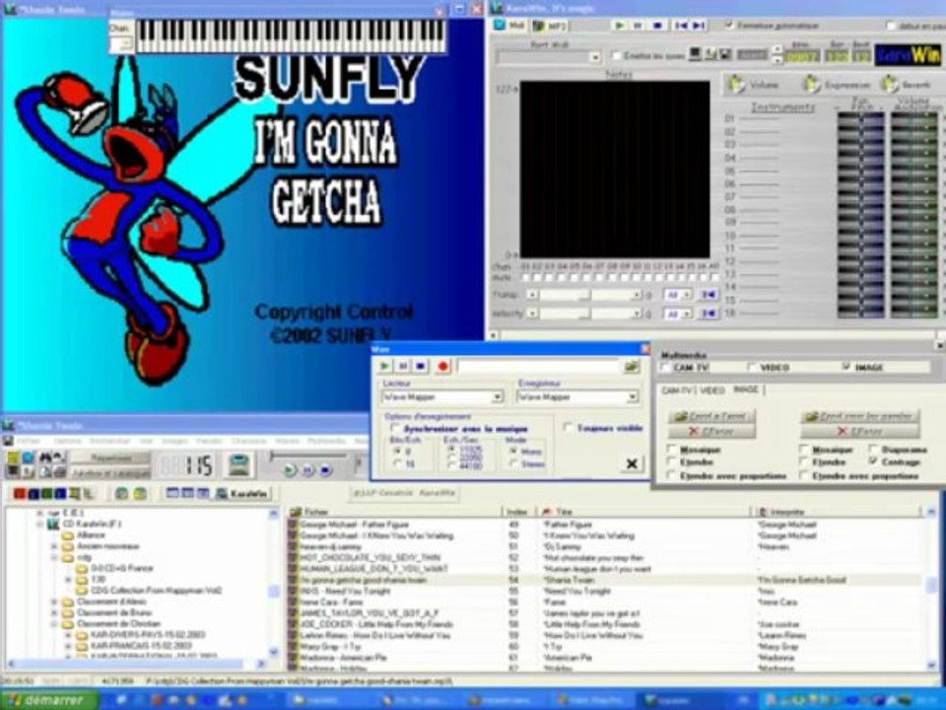Mute channel 01 checkbox

click(x=525, y=278)
